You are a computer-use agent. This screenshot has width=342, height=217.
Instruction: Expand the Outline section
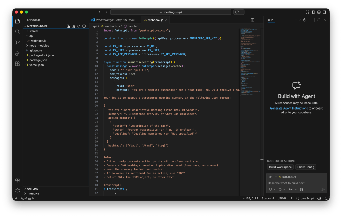pos(33,189)
